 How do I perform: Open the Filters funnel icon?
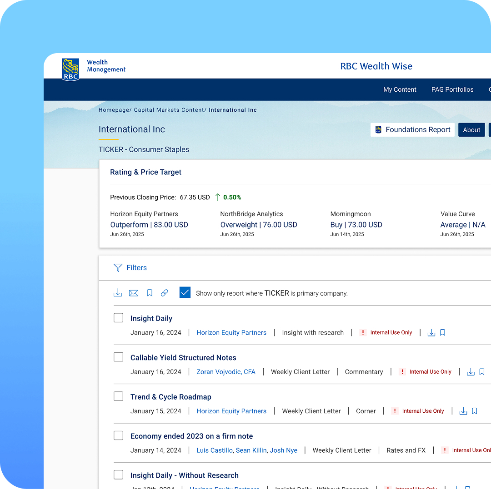pyautogui.click(x=118, y=267)
